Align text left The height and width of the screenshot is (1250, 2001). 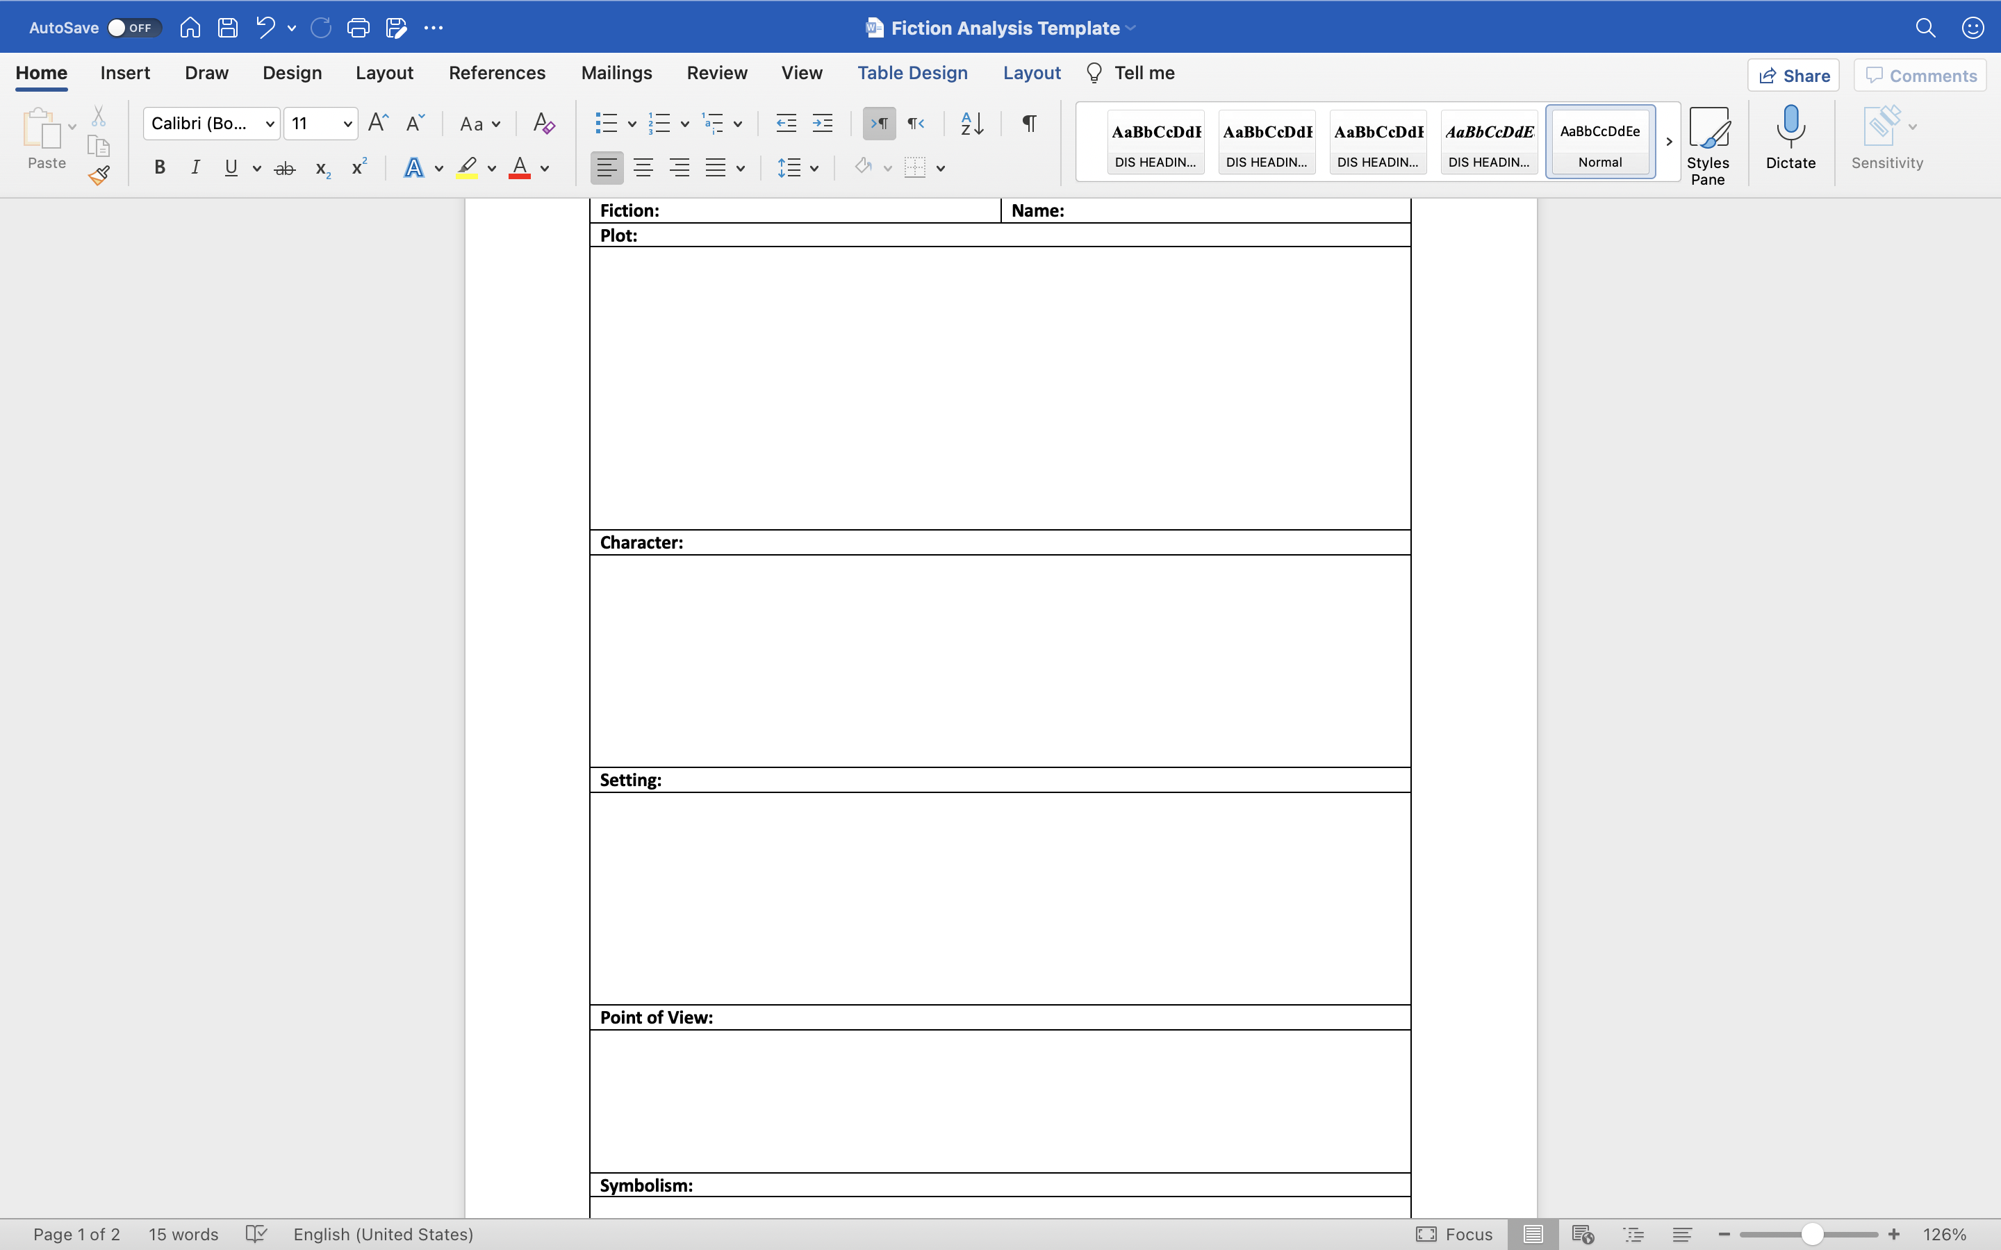pos(607,168)
